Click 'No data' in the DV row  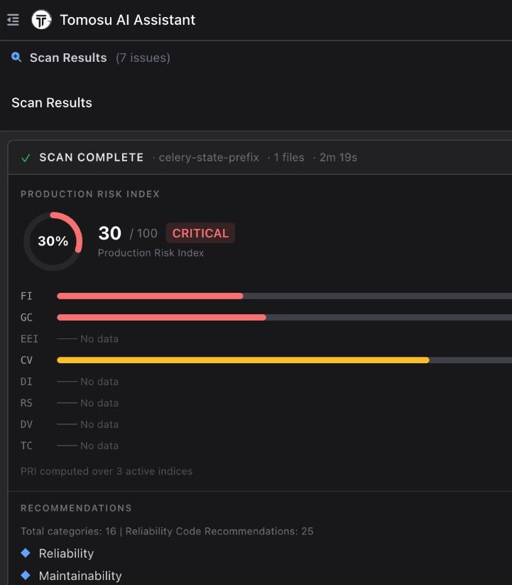click(x=99, y=424)
